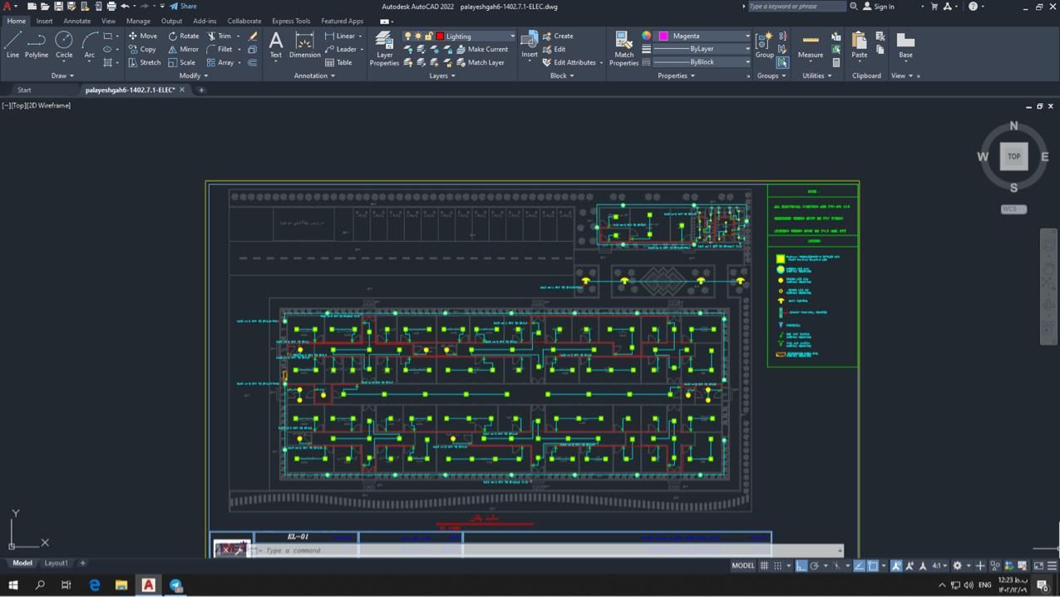Activate the Rotate command

183,36
